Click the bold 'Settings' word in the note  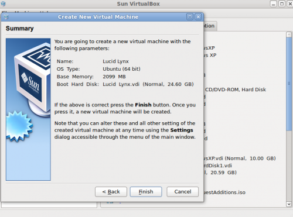182,130
